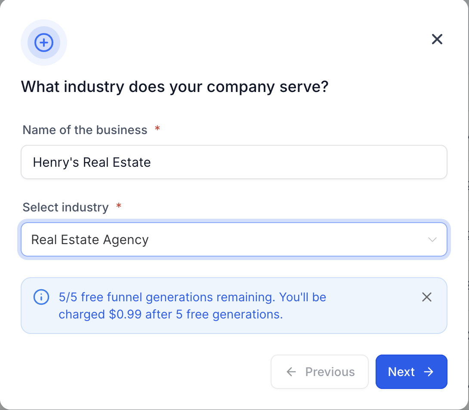Click the Next button
Screen dimensions: 469x410
(x=411, y=372)
